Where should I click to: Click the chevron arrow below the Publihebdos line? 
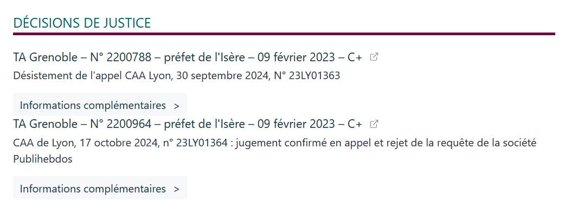point(176,190)
